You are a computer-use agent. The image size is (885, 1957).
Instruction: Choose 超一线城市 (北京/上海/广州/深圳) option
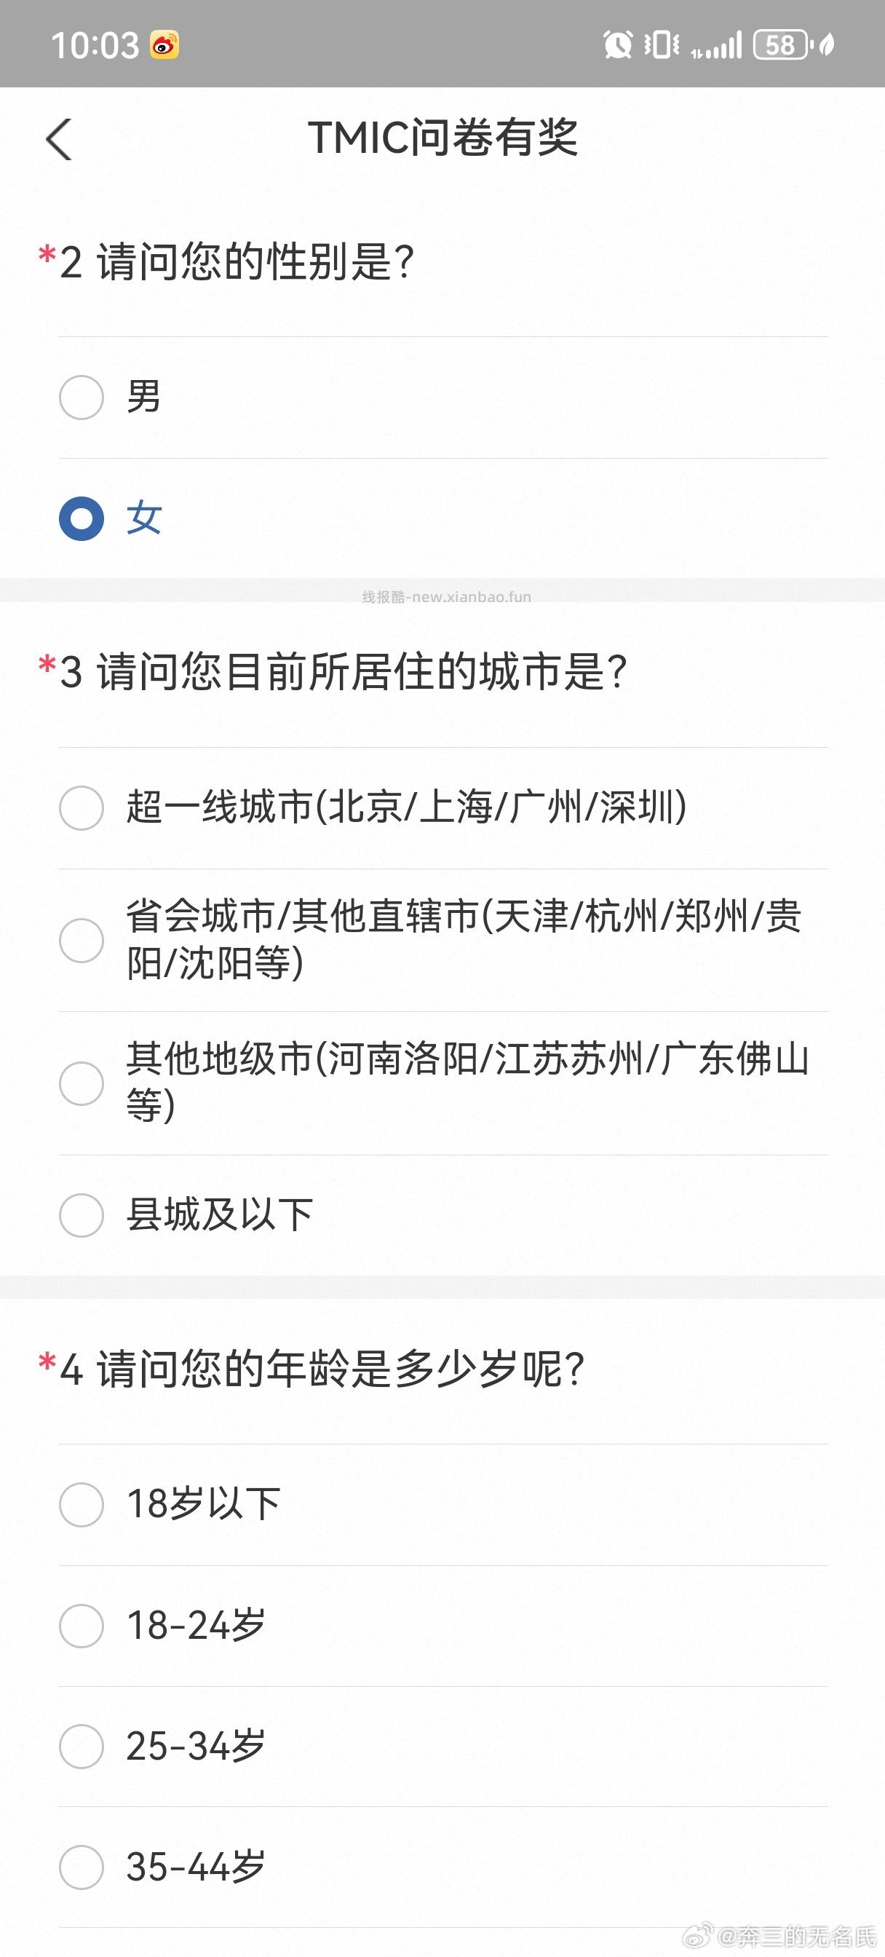82,807
